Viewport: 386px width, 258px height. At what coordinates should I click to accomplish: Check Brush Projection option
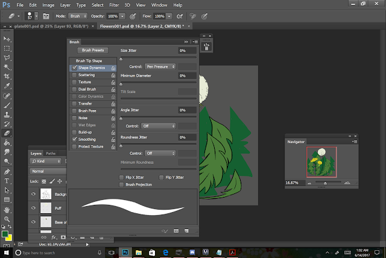click(x=121, y=184)
